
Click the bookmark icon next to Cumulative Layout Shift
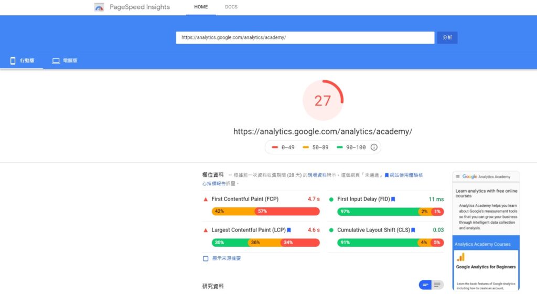[x=413, y=230]
